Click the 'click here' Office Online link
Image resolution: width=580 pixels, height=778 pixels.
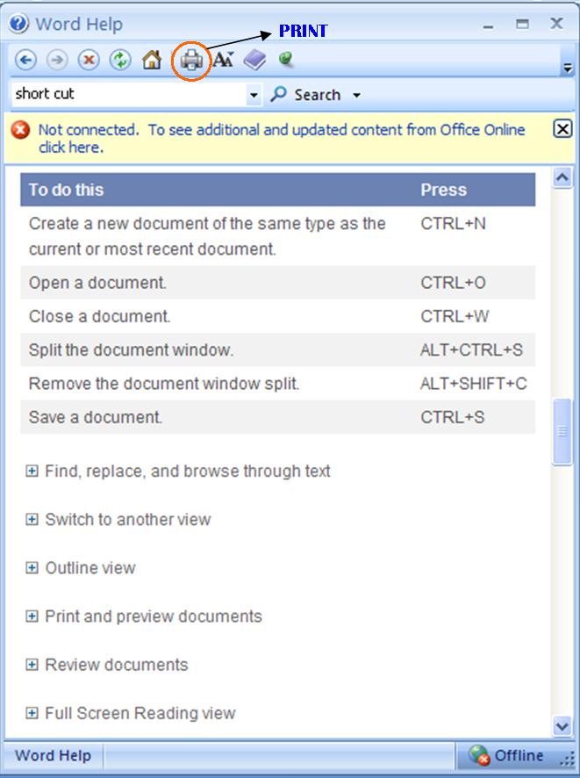click(x=70, y=148)
